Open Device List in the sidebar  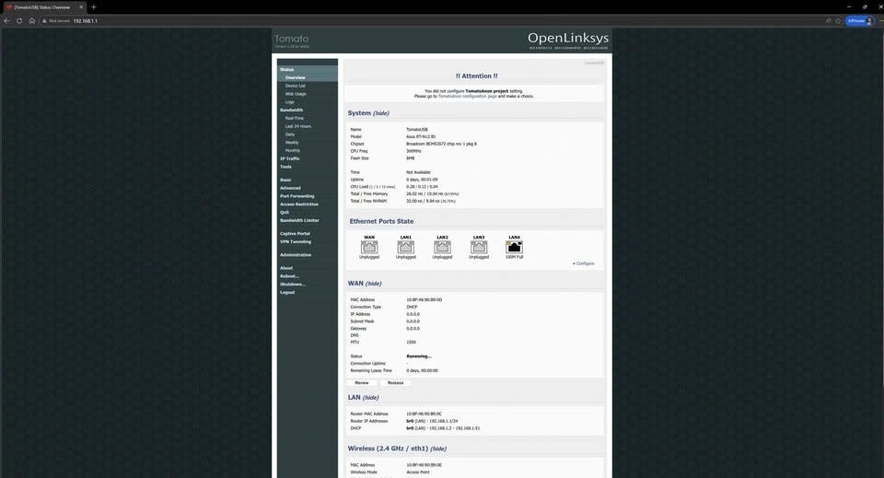coord(295,86)
